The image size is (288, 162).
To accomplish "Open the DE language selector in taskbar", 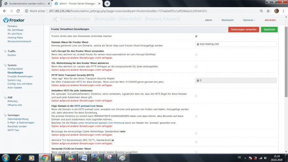I will pos(239,158).
